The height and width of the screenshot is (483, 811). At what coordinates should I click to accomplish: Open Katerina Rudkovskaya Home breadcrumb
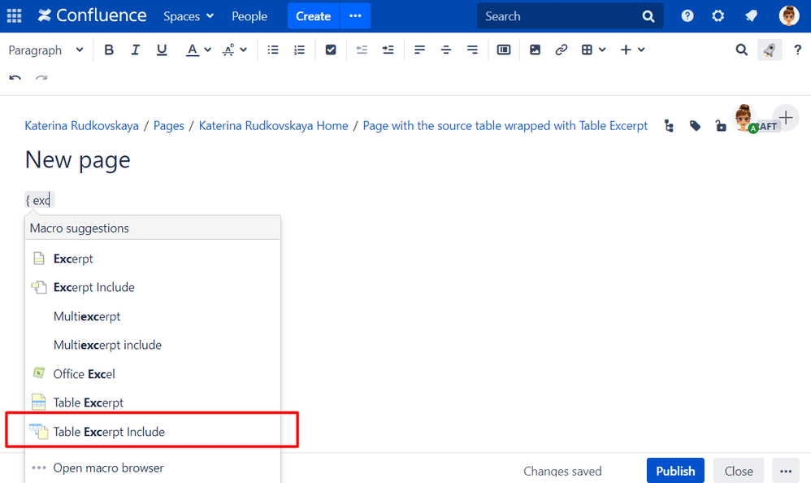click(273, 126)
